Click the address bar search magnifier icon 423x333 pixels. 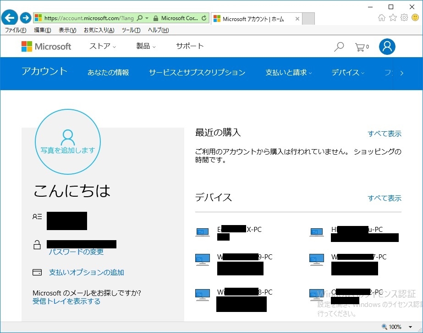click(140, 18)
